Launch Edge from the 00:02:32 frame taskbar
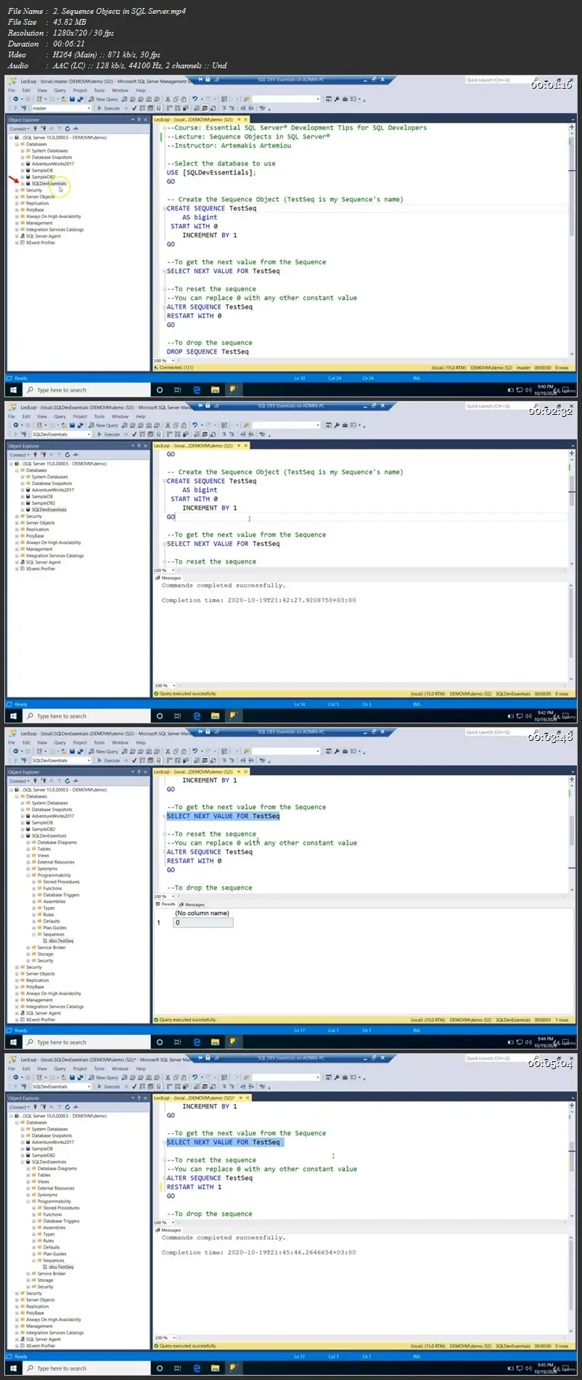The width and height of the screenshot is (582, 1380). (196, 716)
